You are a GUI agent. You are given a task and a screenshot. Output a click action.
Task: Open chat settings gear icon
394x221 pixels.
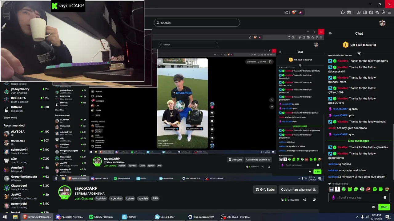373,207
